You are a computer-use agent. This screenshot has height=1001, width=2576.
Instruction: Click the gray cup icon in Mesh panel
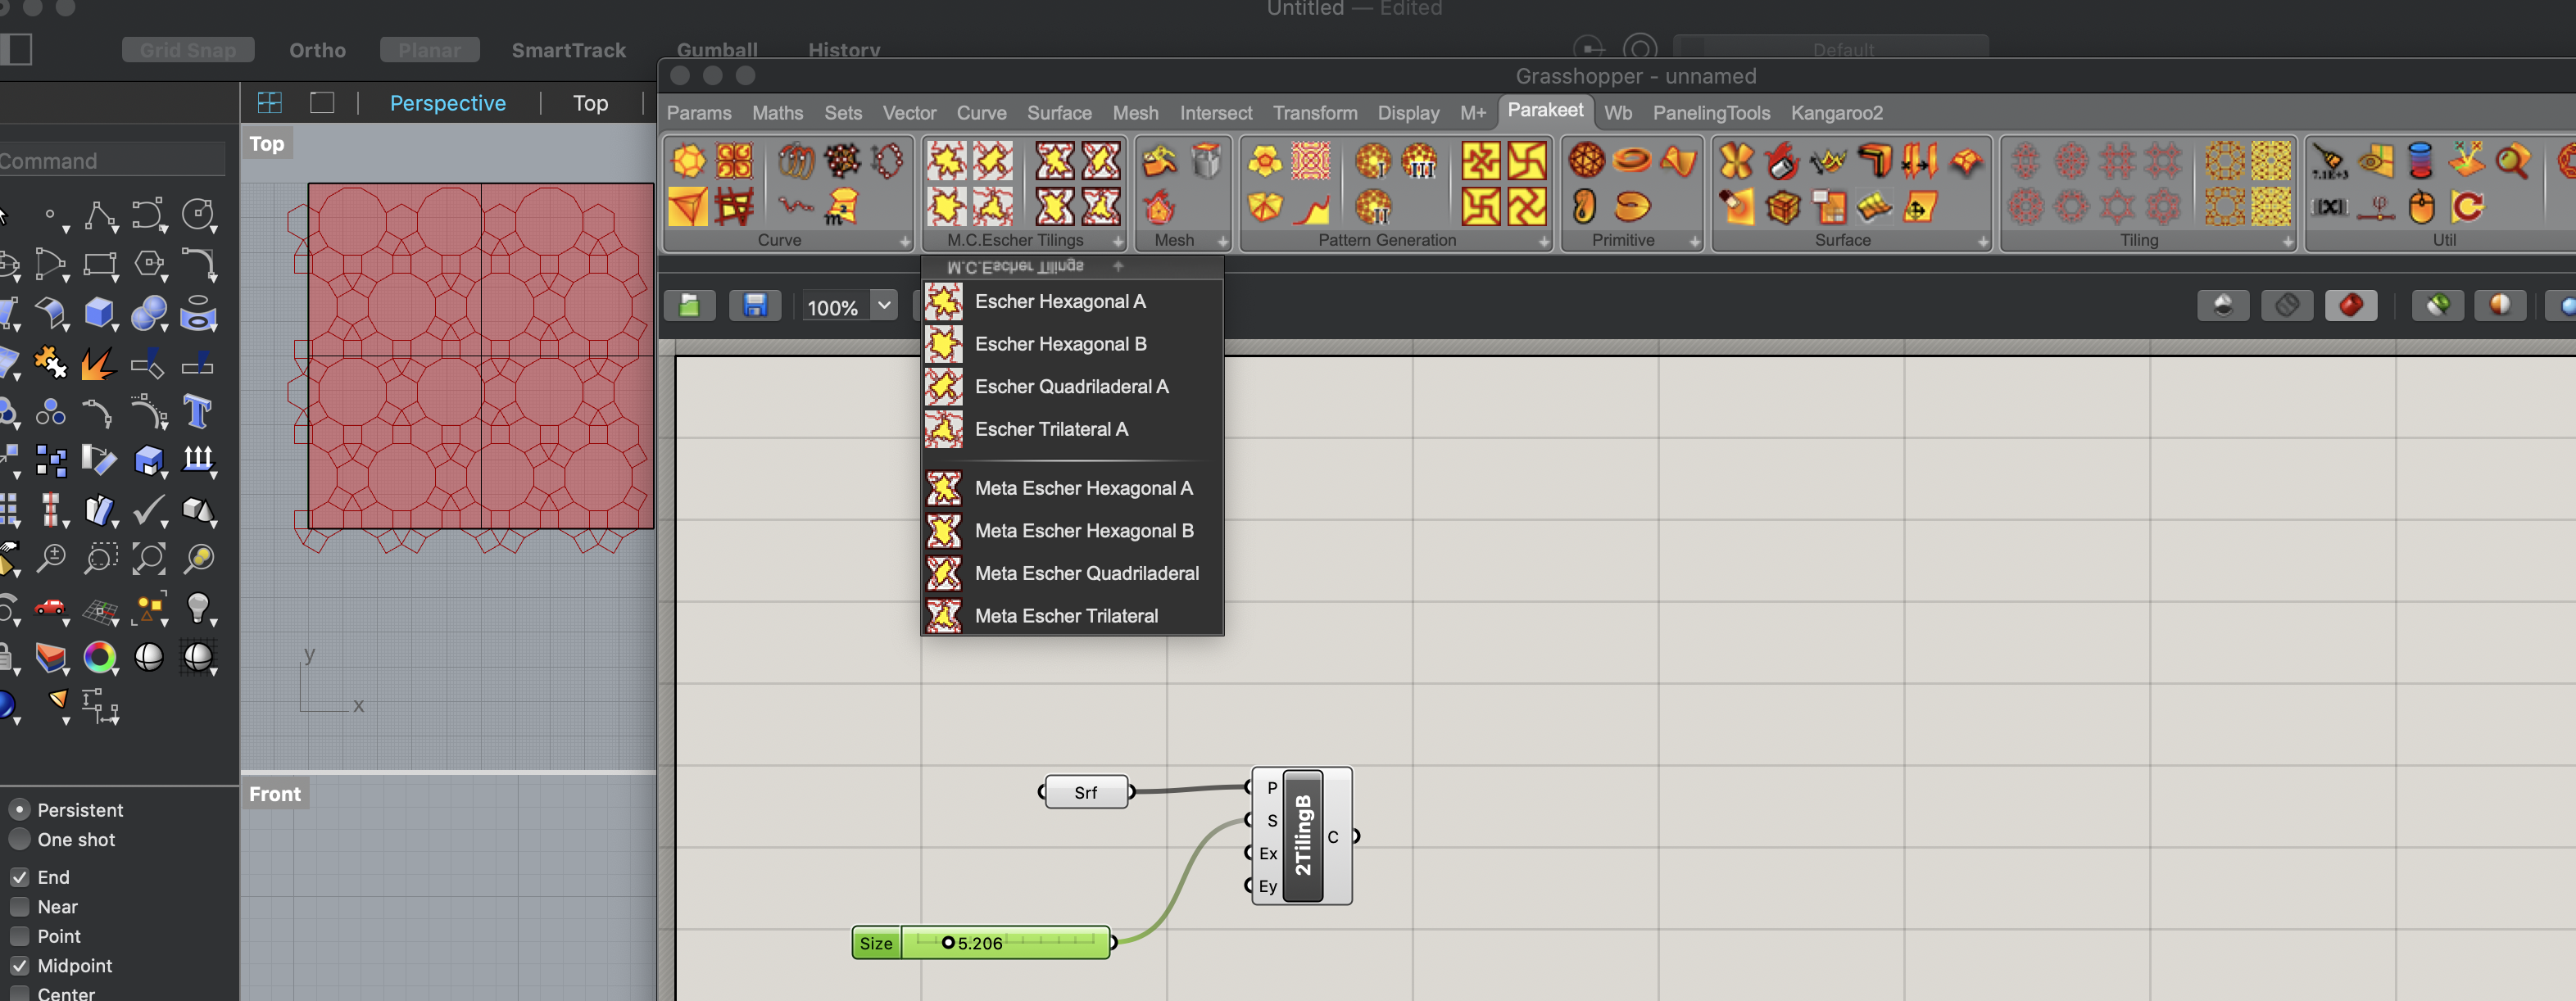(x=1206, y=160)
